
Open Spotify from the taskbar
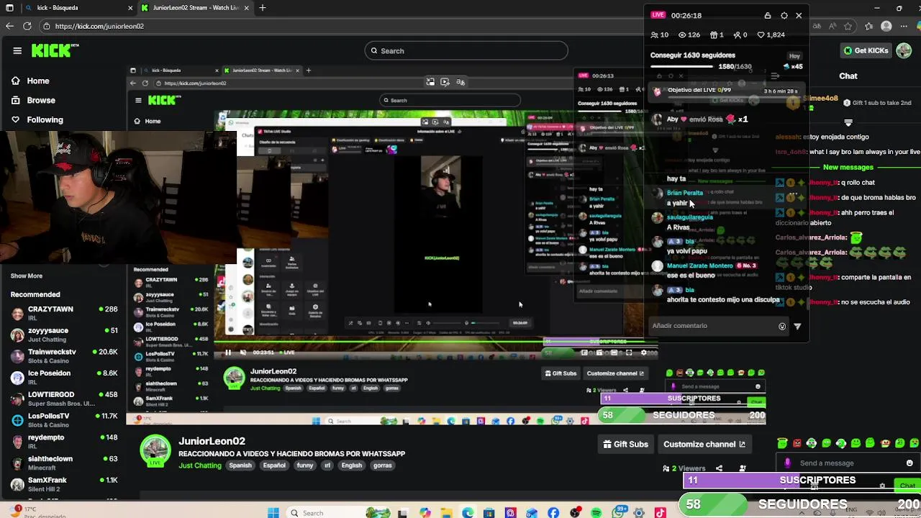pyautogui.click(x=596, y=513)
